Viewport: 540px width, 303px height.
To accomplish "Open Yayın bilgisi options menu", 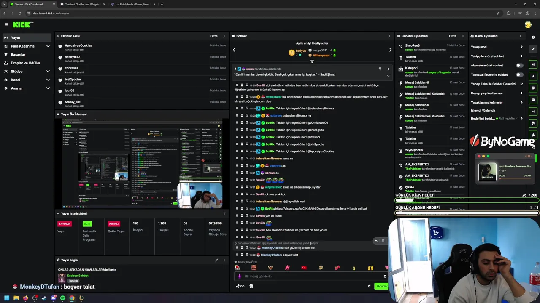I will tap(224, 260).
